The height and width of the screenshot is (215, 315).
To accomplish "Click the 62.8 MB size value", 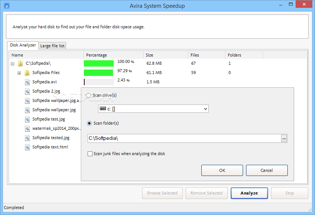I will tap(154, 63).
